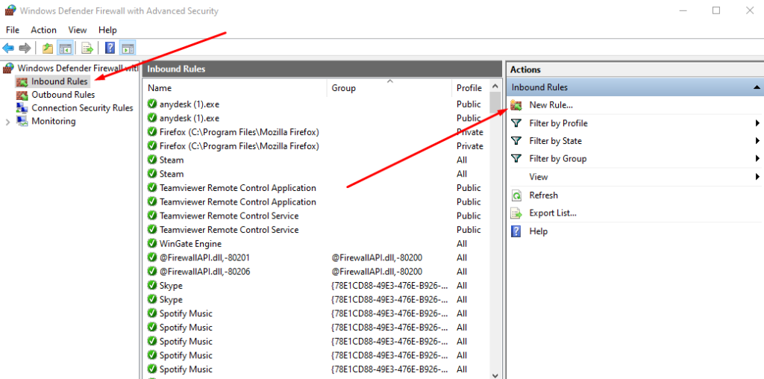Collapse the Inbound Rules section in Actions pane

click(x=757, y=88)
